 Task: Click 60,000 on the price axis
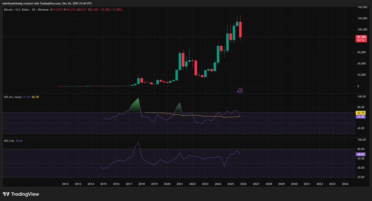click(362, 52)
